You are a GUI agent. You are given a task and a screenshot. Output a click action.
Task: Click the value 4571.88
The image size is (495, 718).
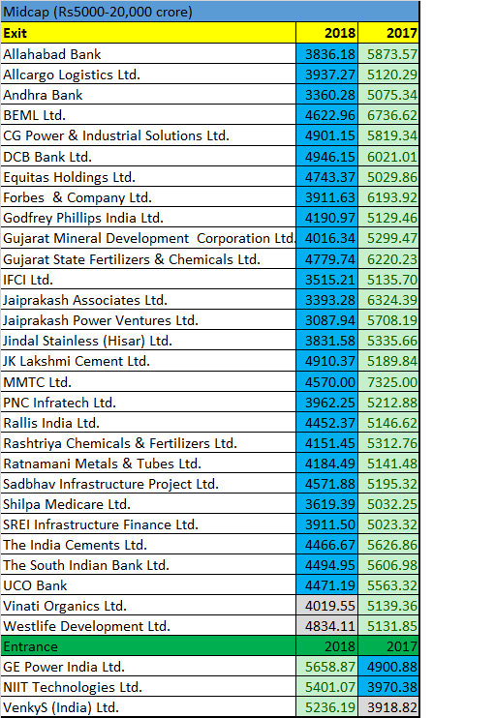tap(327, 484)
